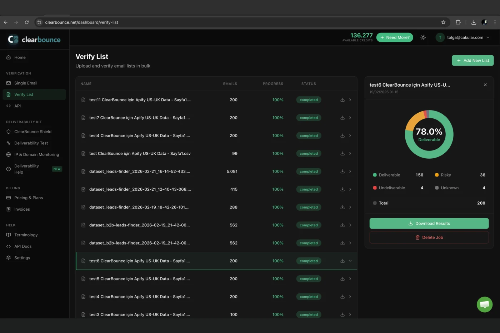Image resolution: width=500 pixels, height=333 pixels.
Task: Download the 288-email dataset results
Action: click(x=342, y=207)
